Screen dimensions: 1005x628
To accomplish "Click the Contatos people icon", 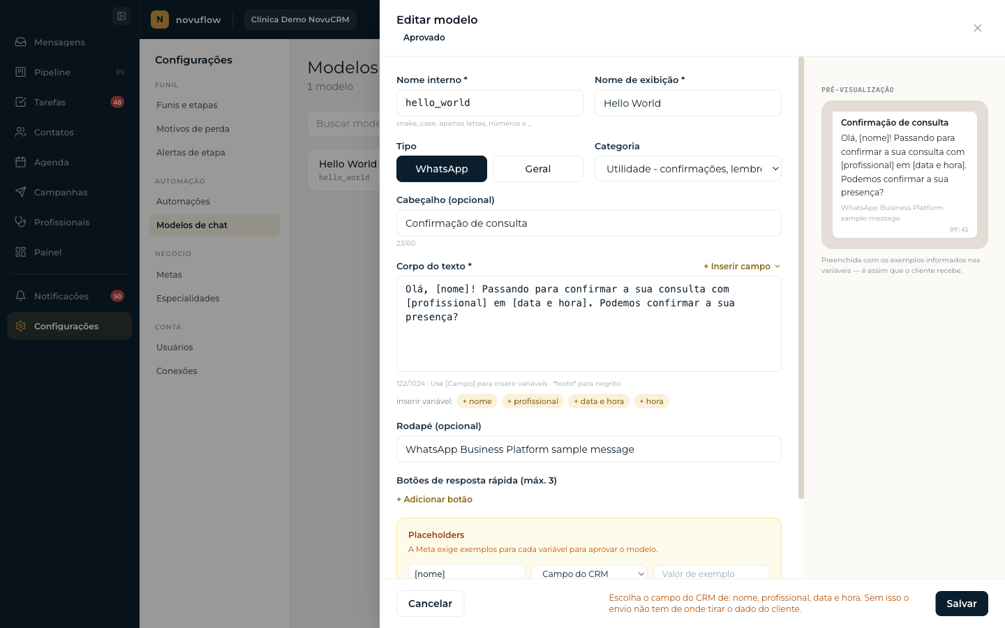I will point(21,132).
